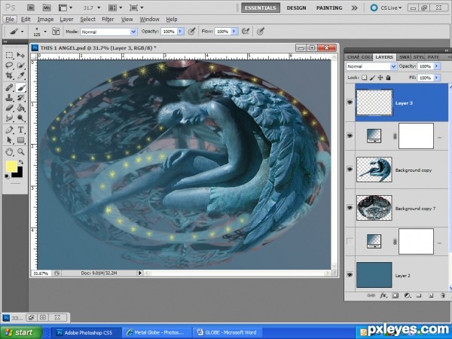This screenshot has height=339, width=452.
Task: Select the Zoom tool
Action: 20,151
